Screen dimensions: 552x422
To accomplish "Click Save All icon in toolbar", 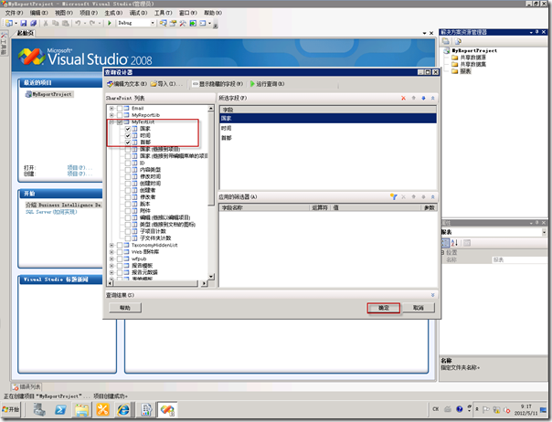I will (x=34, y=23).
